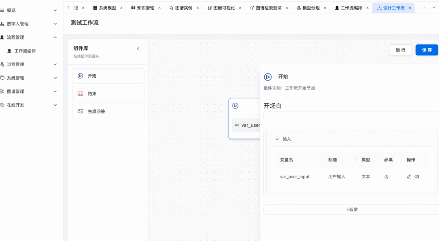Collapse the 流程管理 sidebar menu
This screenshot has width=439, height=241.
[55, 37]
